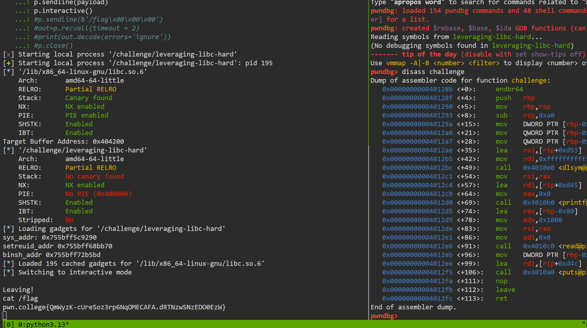Click the red 'No PIE (0x400000)' value
Viewport: 587px width, 328px height.
point(98,194)
